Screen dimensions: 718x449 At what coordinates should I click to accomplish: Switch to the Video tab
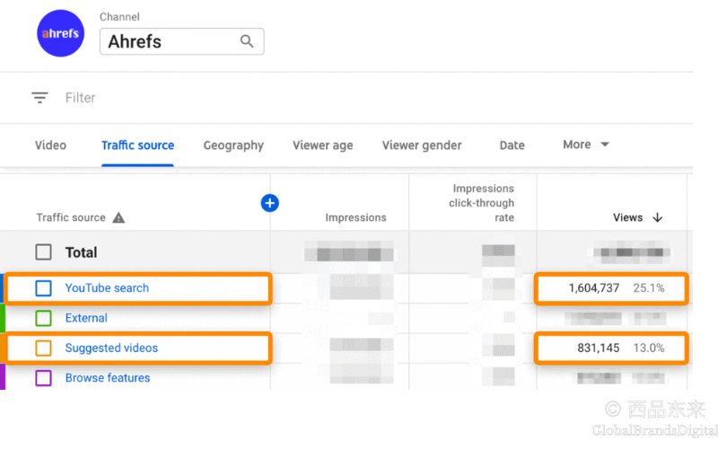click(x=50, y=145)
